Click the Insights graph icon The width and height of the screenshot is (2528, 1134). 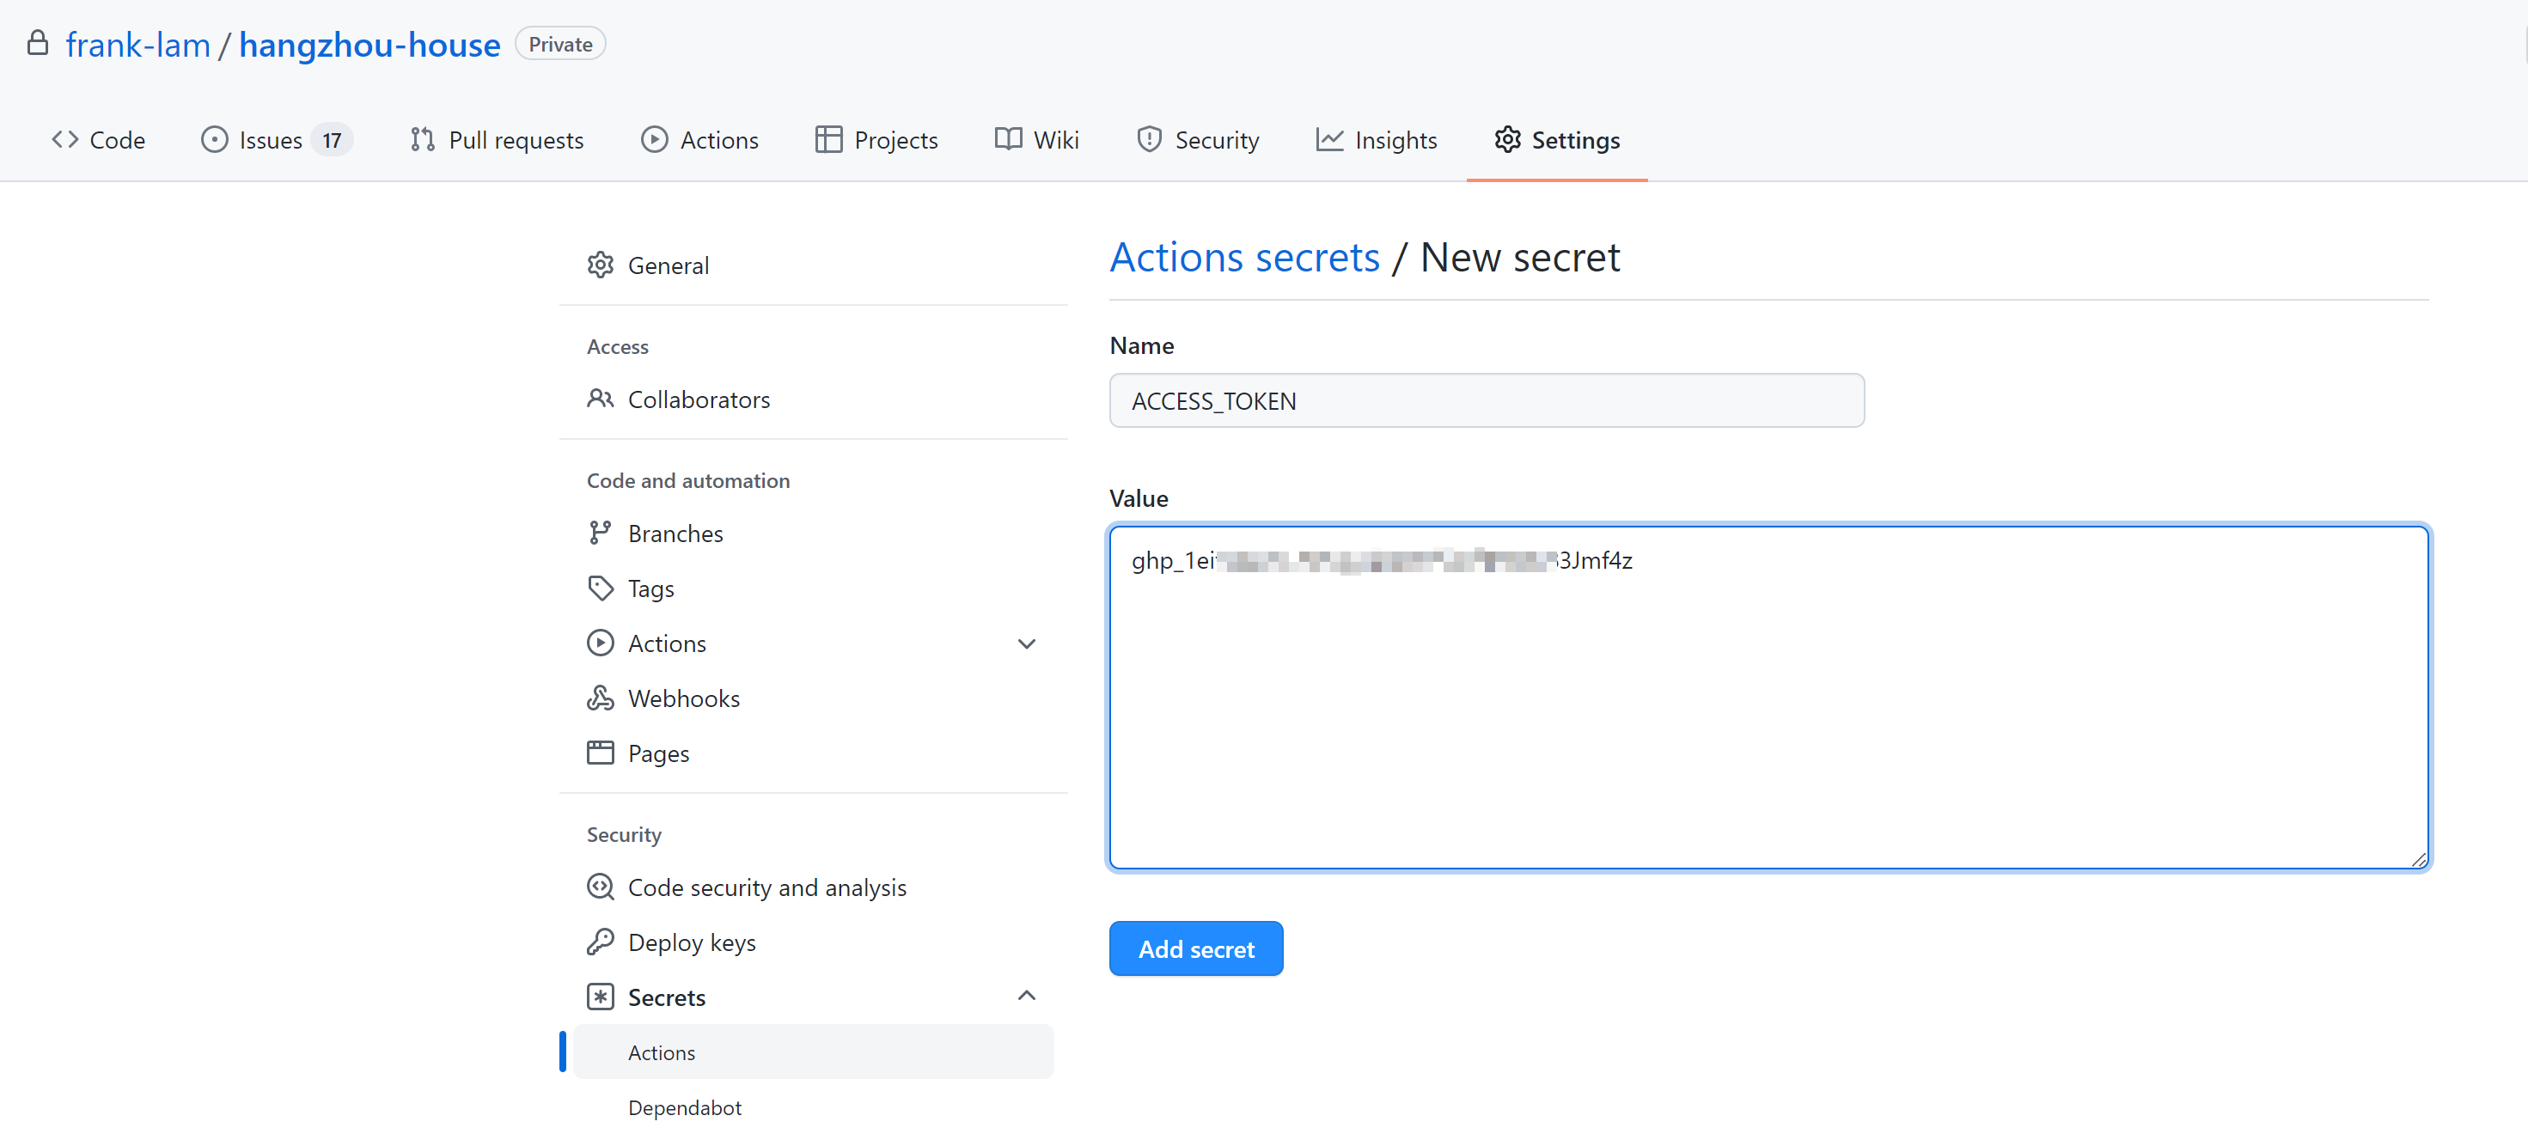point(1328,140)
